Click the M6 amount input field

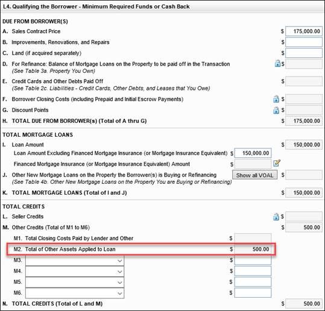253,293
